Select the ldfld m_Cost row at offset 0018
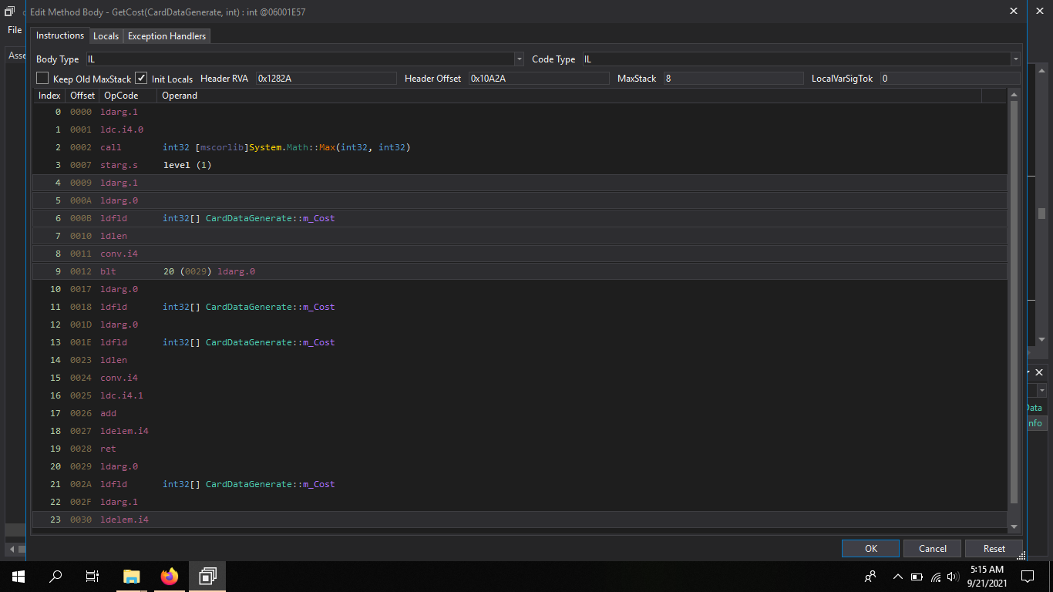The width and height of the screenshot is (1053, 592). click(520, 307)
